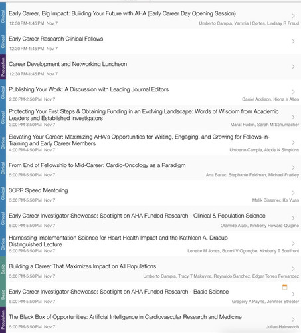
Task: Open 'Early Career, Big Impact' session title
Action: pyautogui.click(x=122, y=13)
